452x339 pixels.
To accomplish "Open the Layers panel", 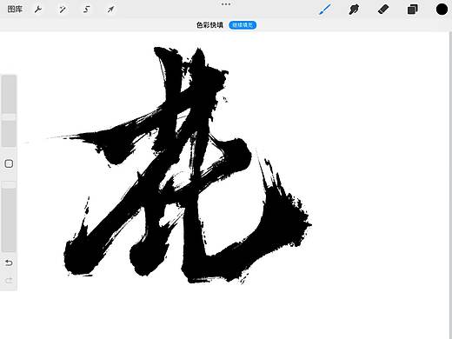I will 412,10.
